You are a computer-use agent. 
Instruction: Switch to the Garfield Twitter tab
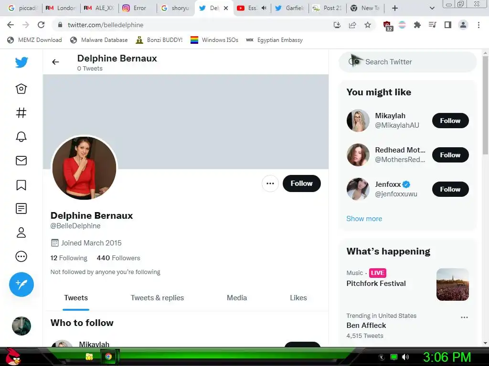click(x=290, y=8)
